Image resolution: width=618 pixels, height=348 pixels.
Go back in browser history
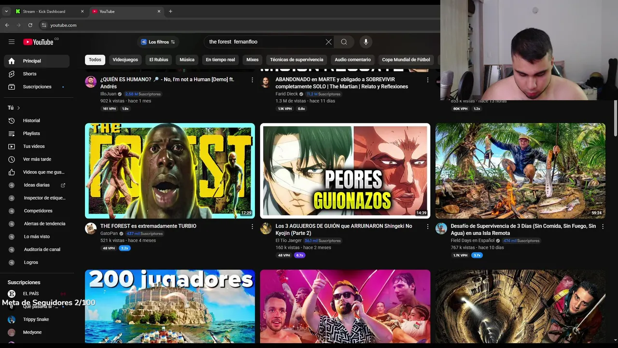pos(7,25)
